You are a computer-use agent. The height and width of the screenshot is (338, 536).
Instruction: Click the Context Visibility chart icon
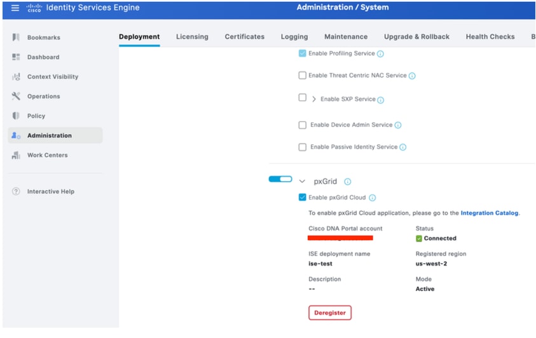tap(16, 76)
